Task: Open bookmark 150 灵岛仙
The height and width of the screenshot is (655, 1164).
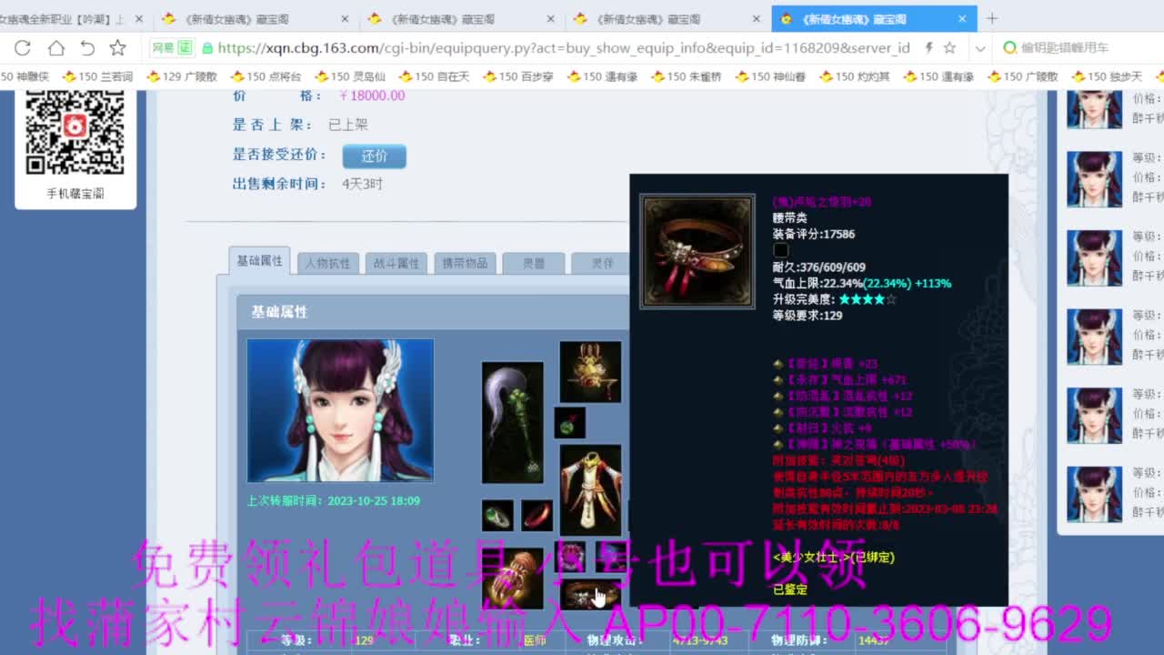Action: point(350,76)
